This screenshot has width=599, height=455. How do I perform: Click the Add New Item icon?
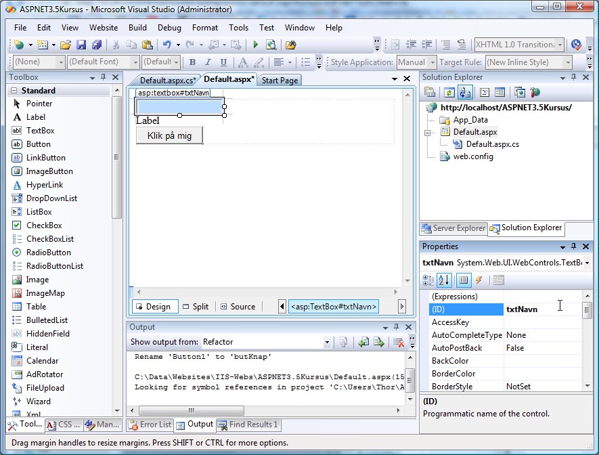[x=42, y=45]
